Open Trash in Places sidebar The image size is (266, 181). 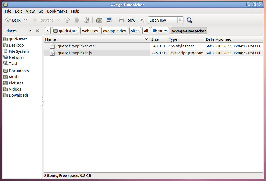point(22,64)
